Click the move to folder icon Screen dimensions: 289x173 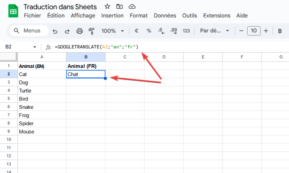coord(119,7)
